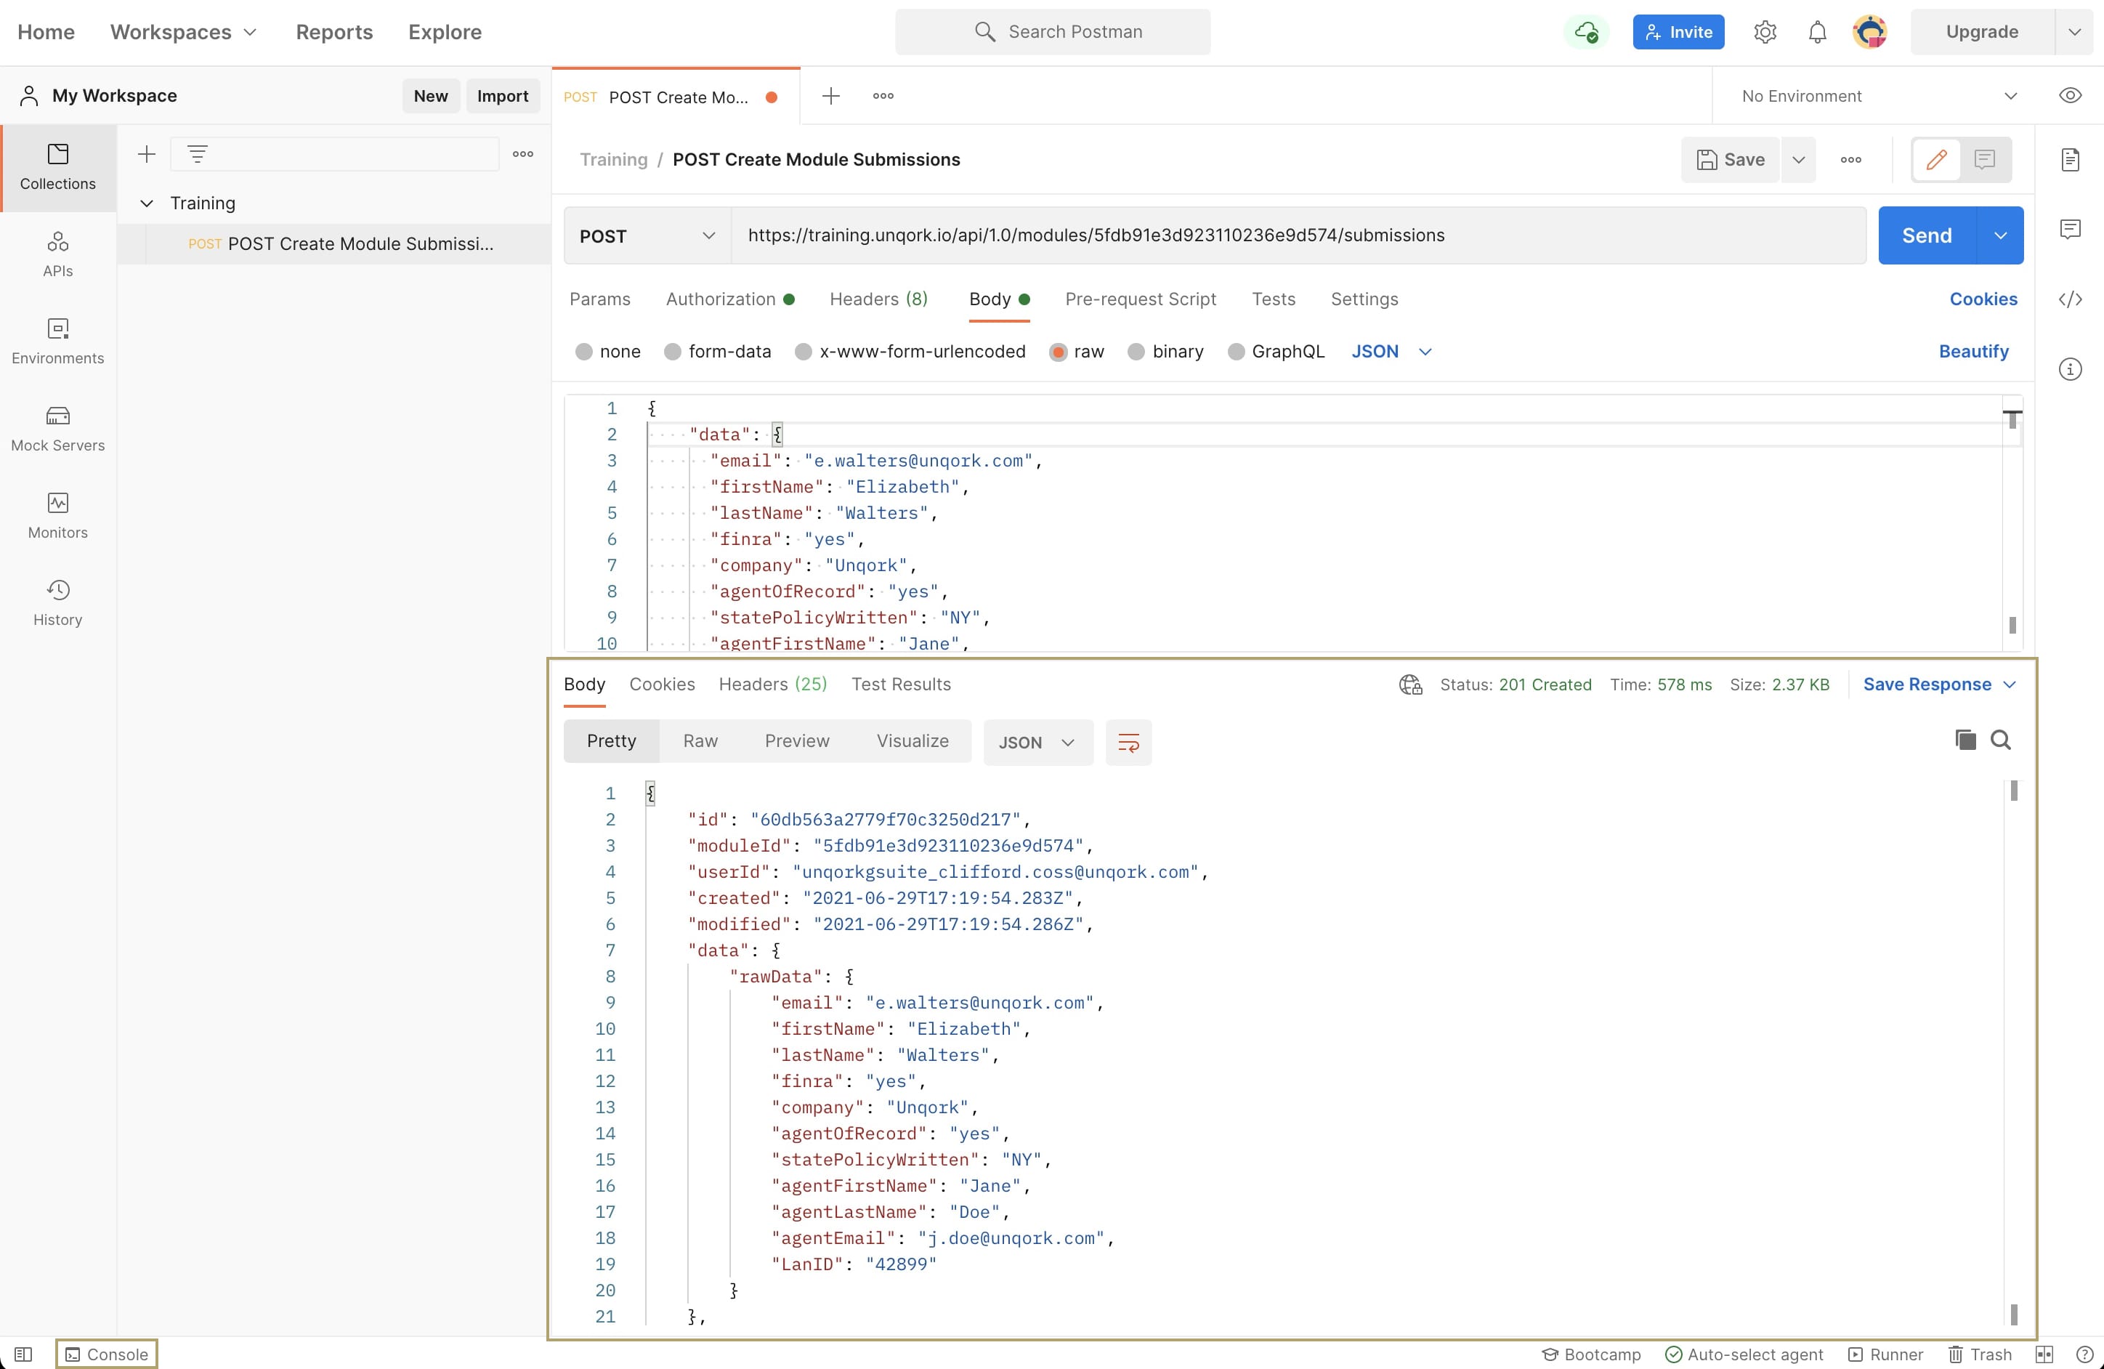Image resolution: width=2104 pixels, height=1369 pixels.
Task: Open the two-pane layout icon in status bar
Action: 2044,1354
